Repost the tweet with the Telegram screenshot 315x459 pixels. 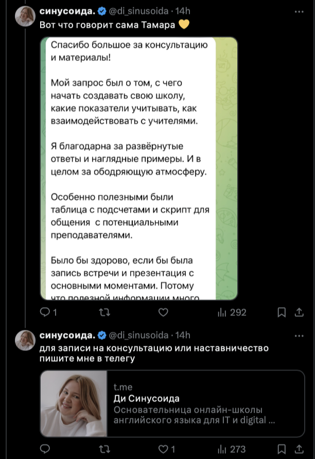point(104,312)
